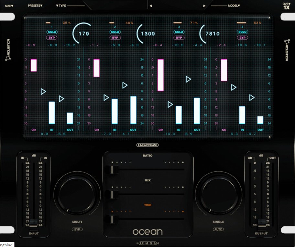Click the speaker icon left of LR
The height and width of the screenshot is (247, 295).
click(x=137, y=243)
